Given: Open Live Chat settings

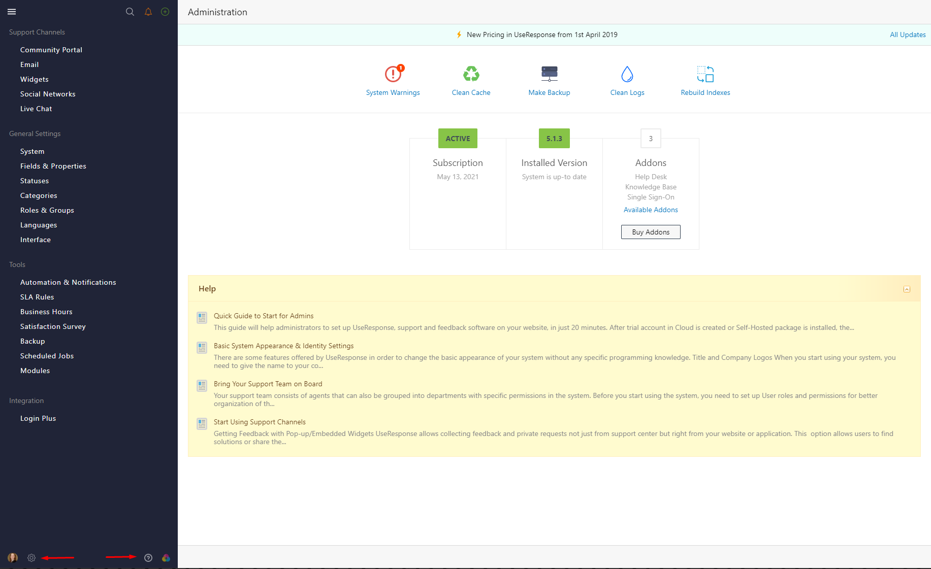Looking at the screenshot, I should 36,109.
